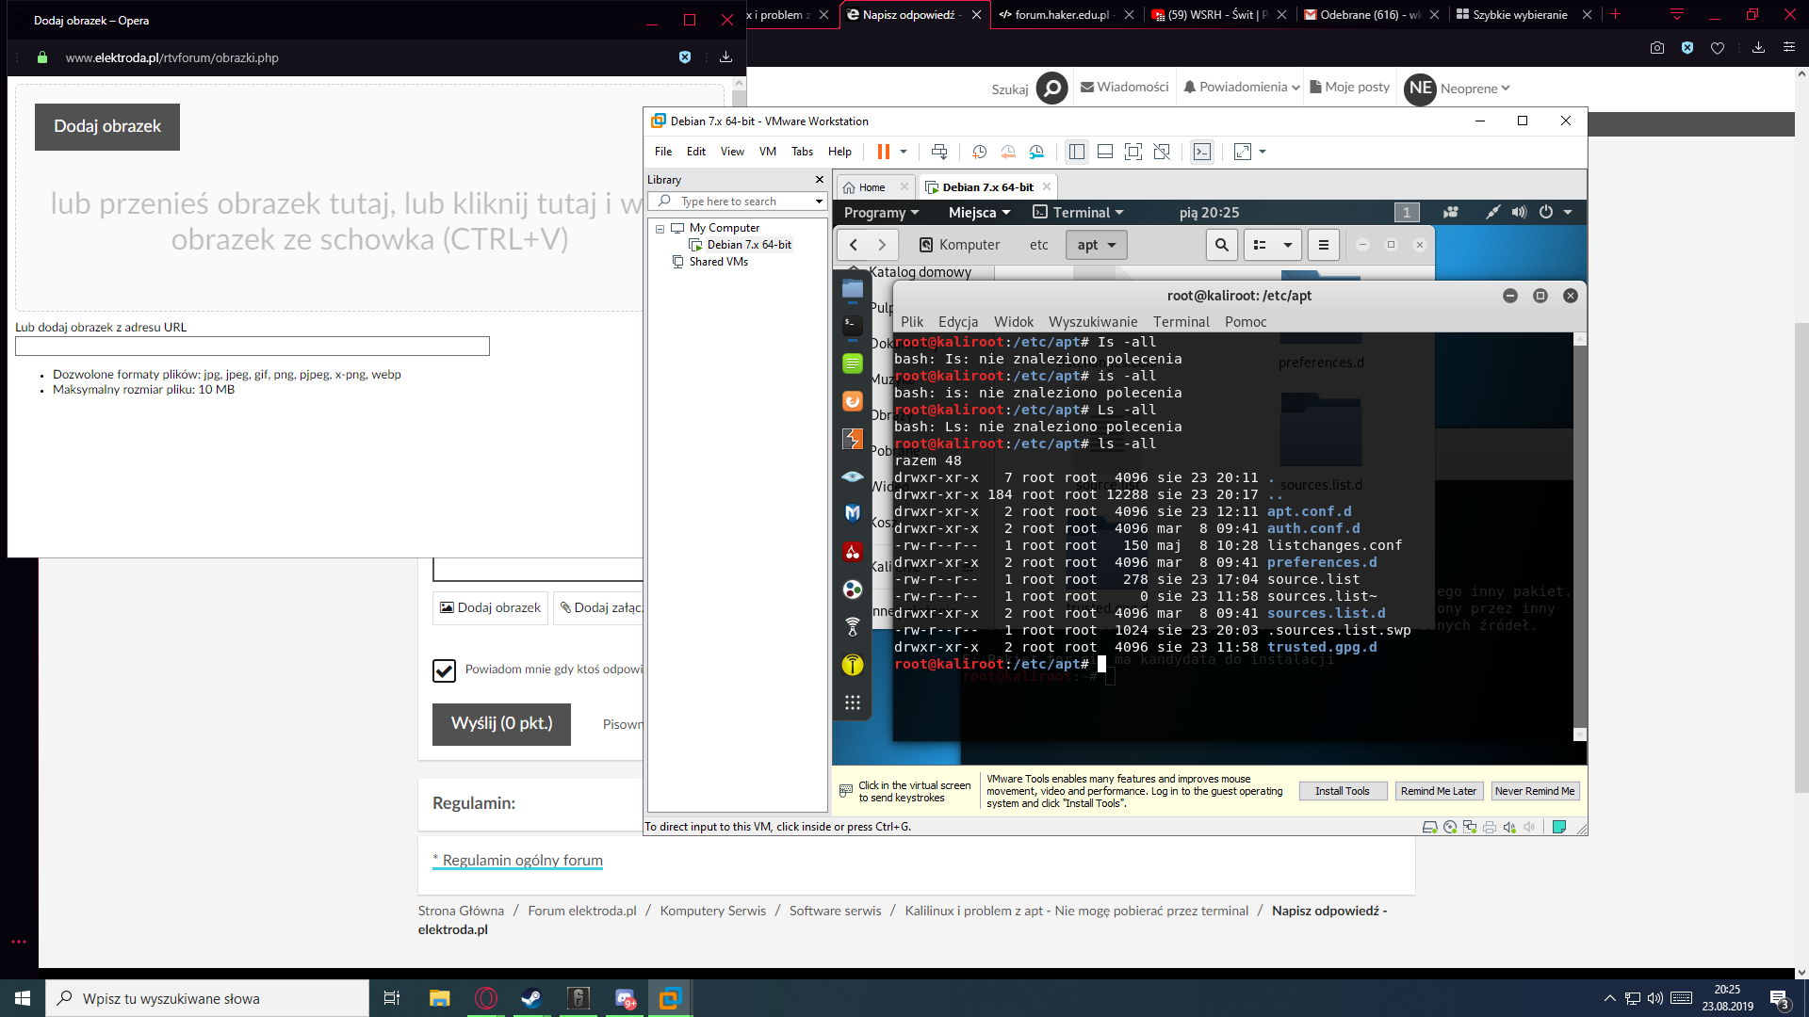The height and width of the screenshot is (1017, 1809).
Task: Toggle the VMware console view button
Action: click(x=1202, y=152)
